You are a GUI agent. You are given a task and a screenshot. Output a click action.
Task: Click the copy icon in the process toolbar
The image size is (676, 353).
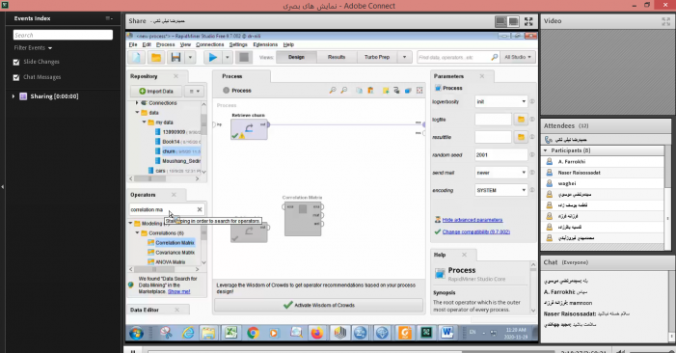click(359, 90)
